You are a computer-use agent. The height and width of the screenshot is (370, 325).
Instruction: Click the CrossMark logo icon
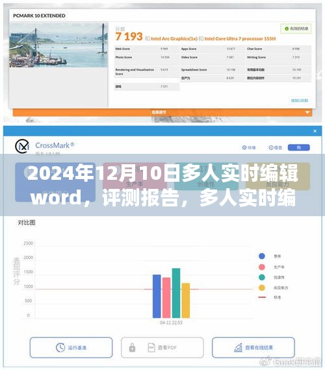(22, 146)
